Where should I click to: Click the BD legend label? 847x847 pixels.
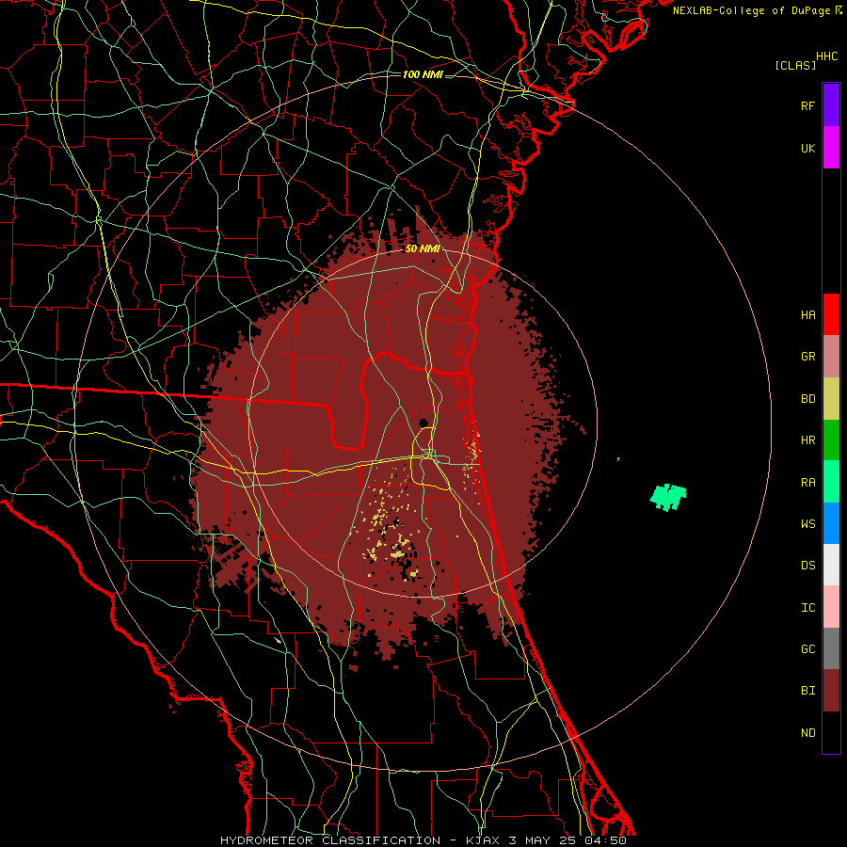[x=807, y=399]
